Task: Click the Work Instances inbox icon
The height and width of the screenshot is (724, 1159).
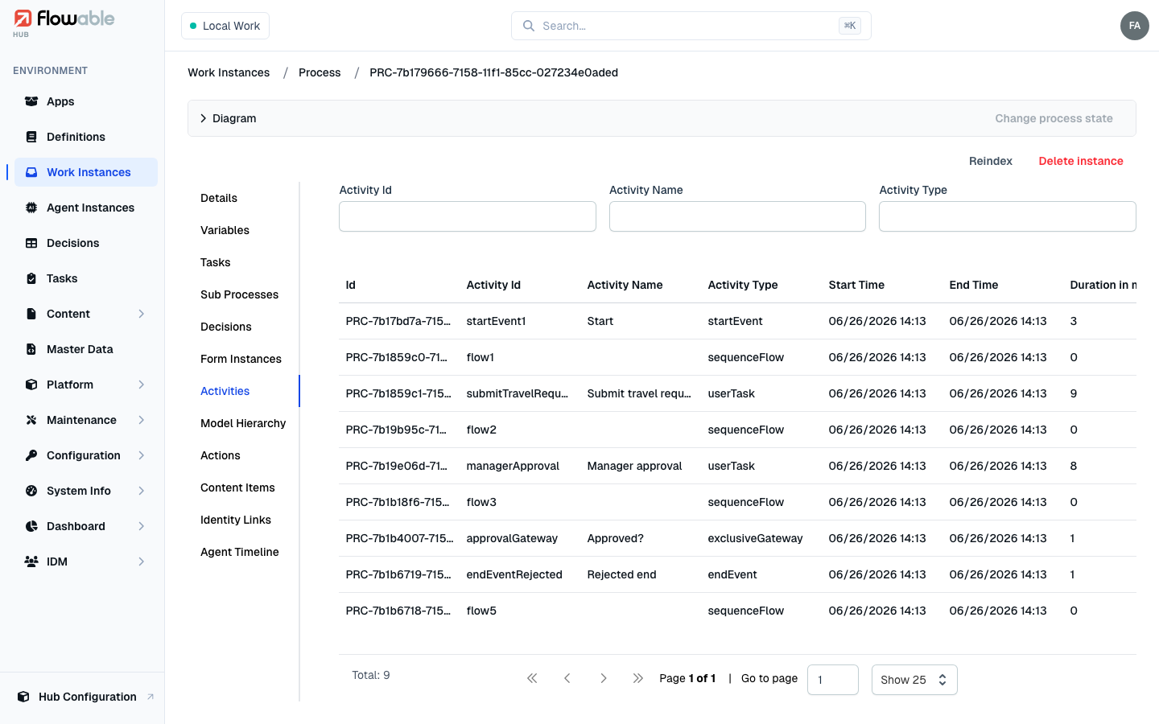Action: click(31, 172)
